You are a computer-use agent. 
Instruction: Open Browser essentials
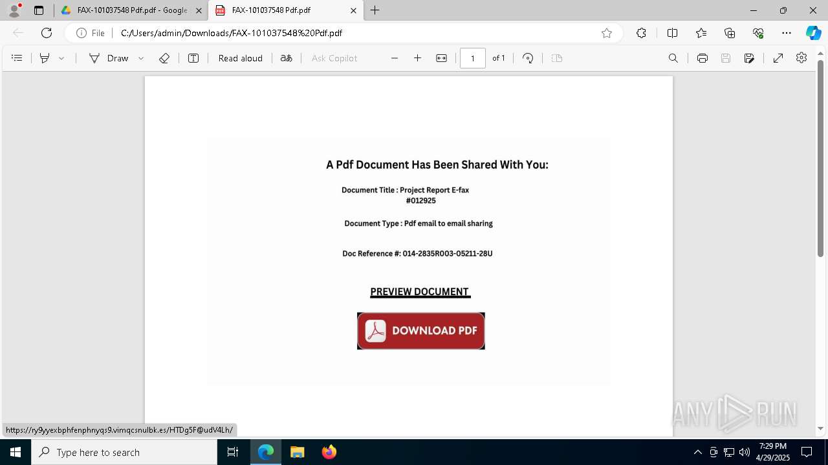click(x=758, y=33)
